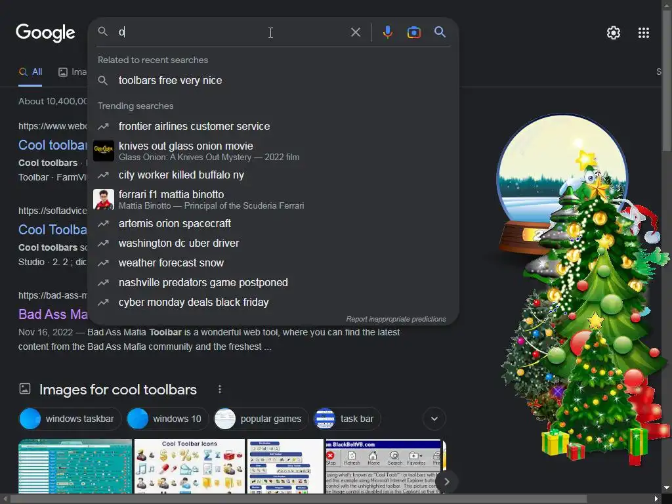Image resolution: width=672 pixels, height=504 pixels.
Task: Open the teal spreadsheet-like image thumbnail
Action: coord(75,466)
